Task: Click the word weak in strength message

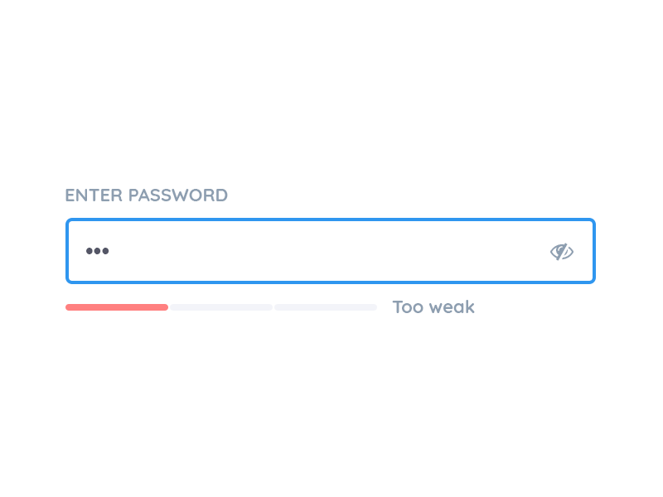Action: (x=452, y=307)
